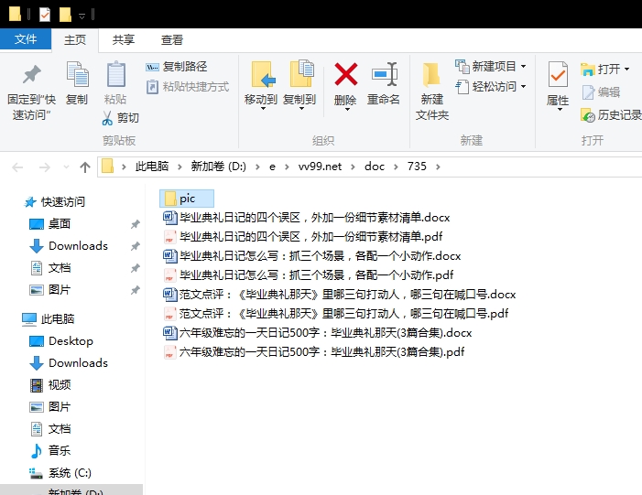
Task: Select 毕业典礼日记的四个误区，外加一份细节素材清单.docx
Action: (307, 217)
